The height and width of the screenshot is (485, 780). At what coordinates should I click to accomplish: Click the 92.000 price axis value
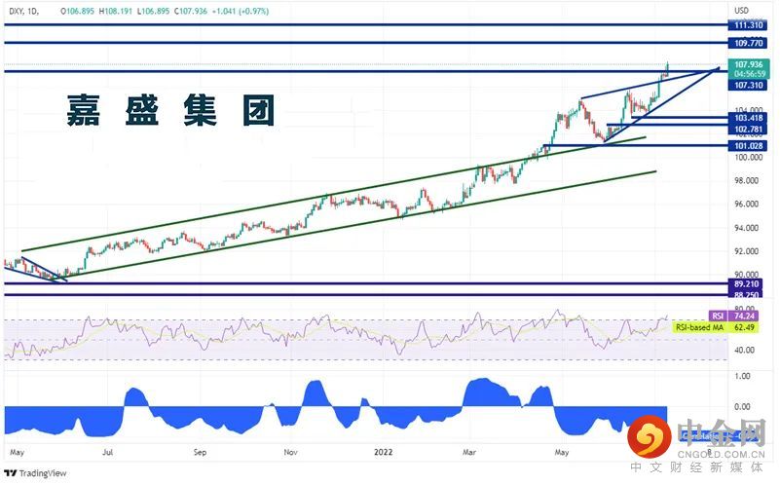(746, 251)
